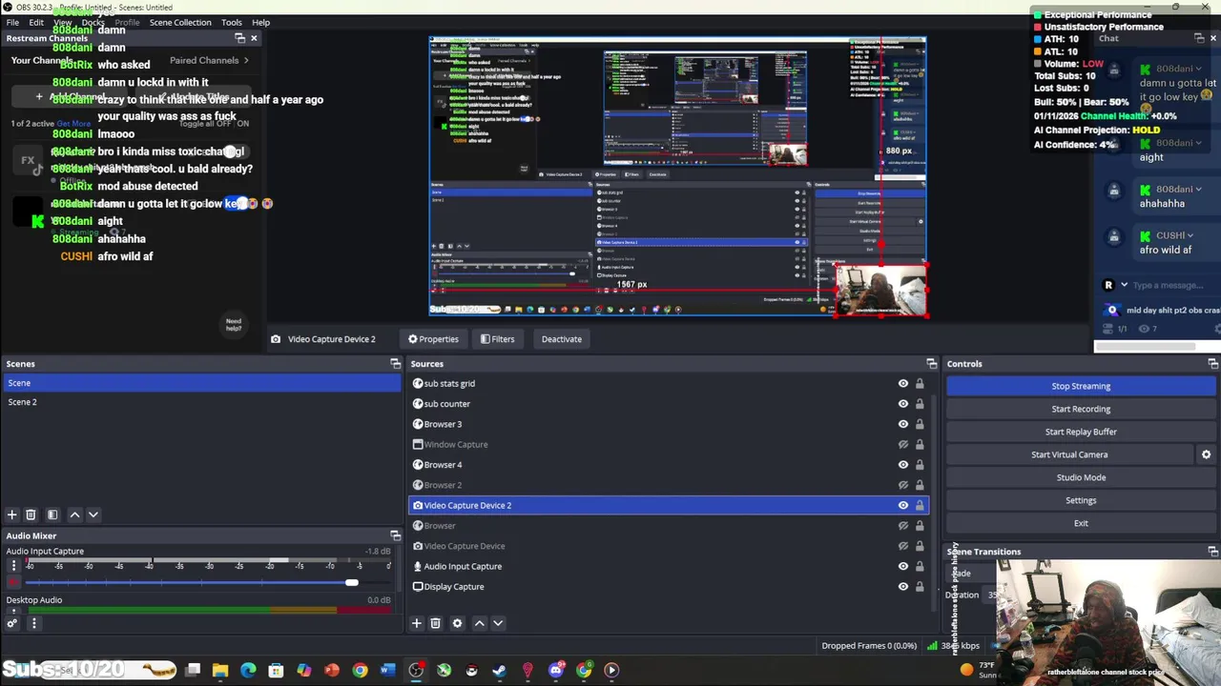Add a new source with plus icon
1221x686 pixels.
[416, 623]
